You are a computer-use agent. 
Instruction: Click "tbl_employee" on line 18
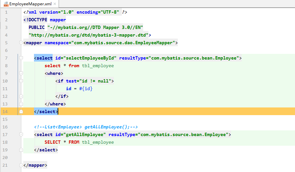[x=98, y=142]
